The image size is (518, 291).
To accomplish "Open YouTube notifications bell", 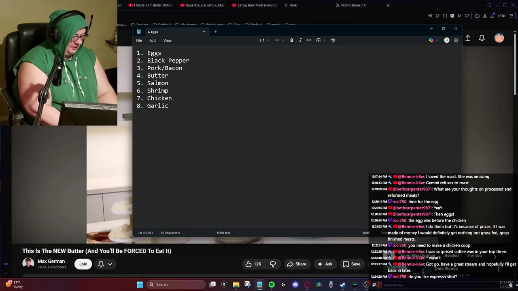I will tap(482, 38).
